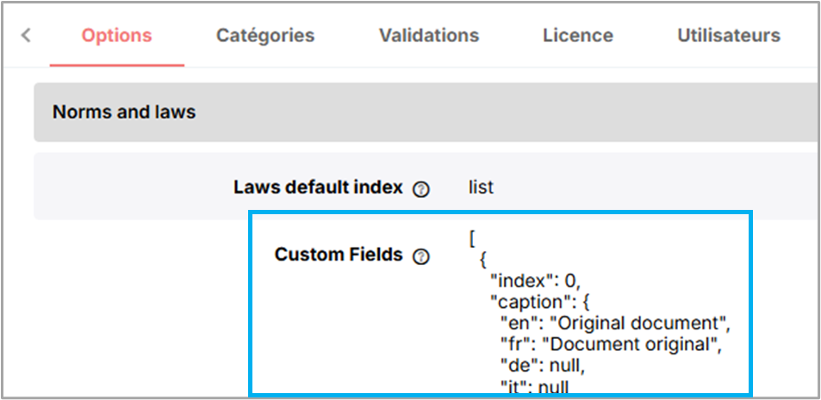This screenshot has height=400, width=821.
Task: Collapse the Norms and laws section
Action: click(124, 113)
